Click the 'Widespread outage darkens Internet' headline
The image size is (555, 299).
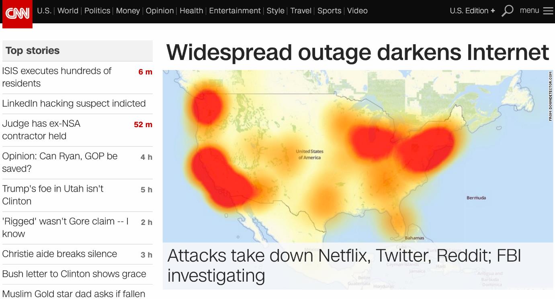358,52
